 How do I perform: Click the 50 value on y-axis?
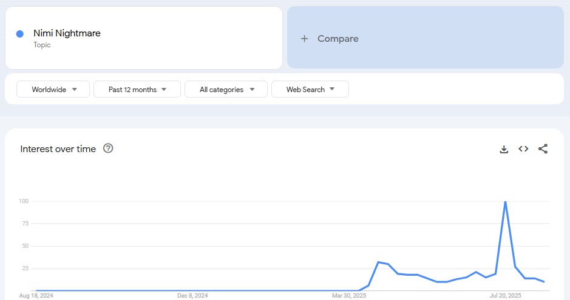(25, 246)
